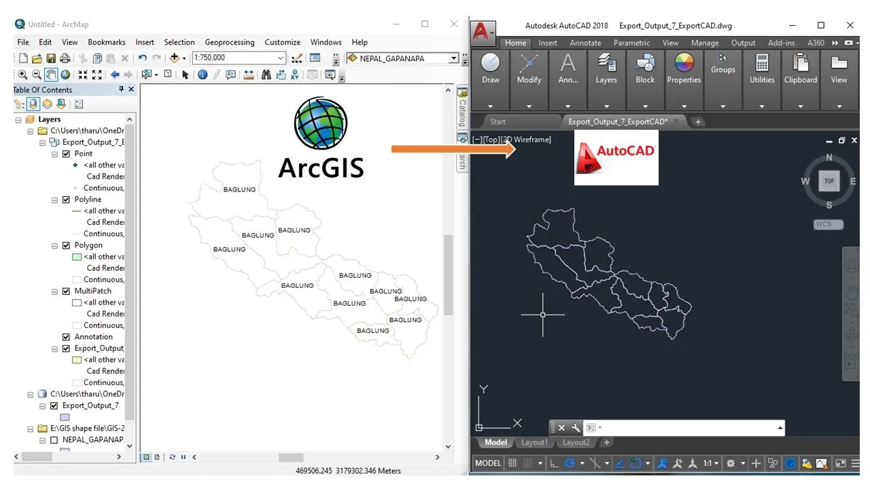Open the Bookmarks menu in ArcMap

click(107, 42)
